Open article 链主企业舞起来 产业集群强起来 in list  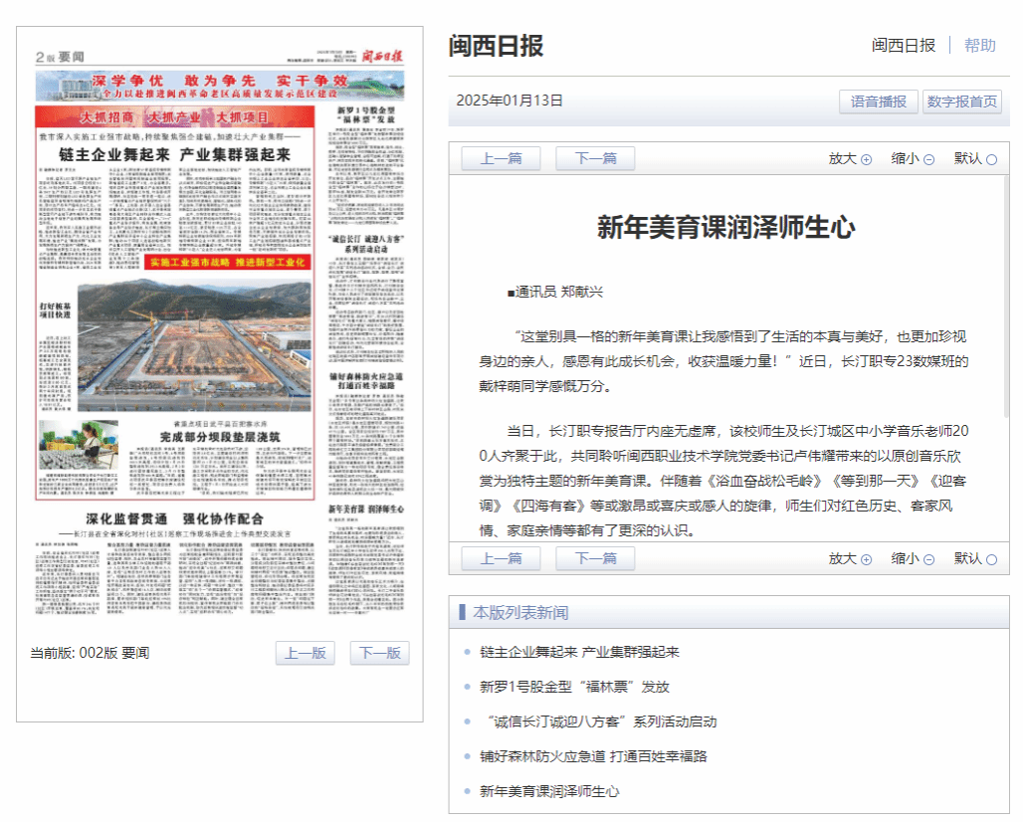(x=579, y=652)
